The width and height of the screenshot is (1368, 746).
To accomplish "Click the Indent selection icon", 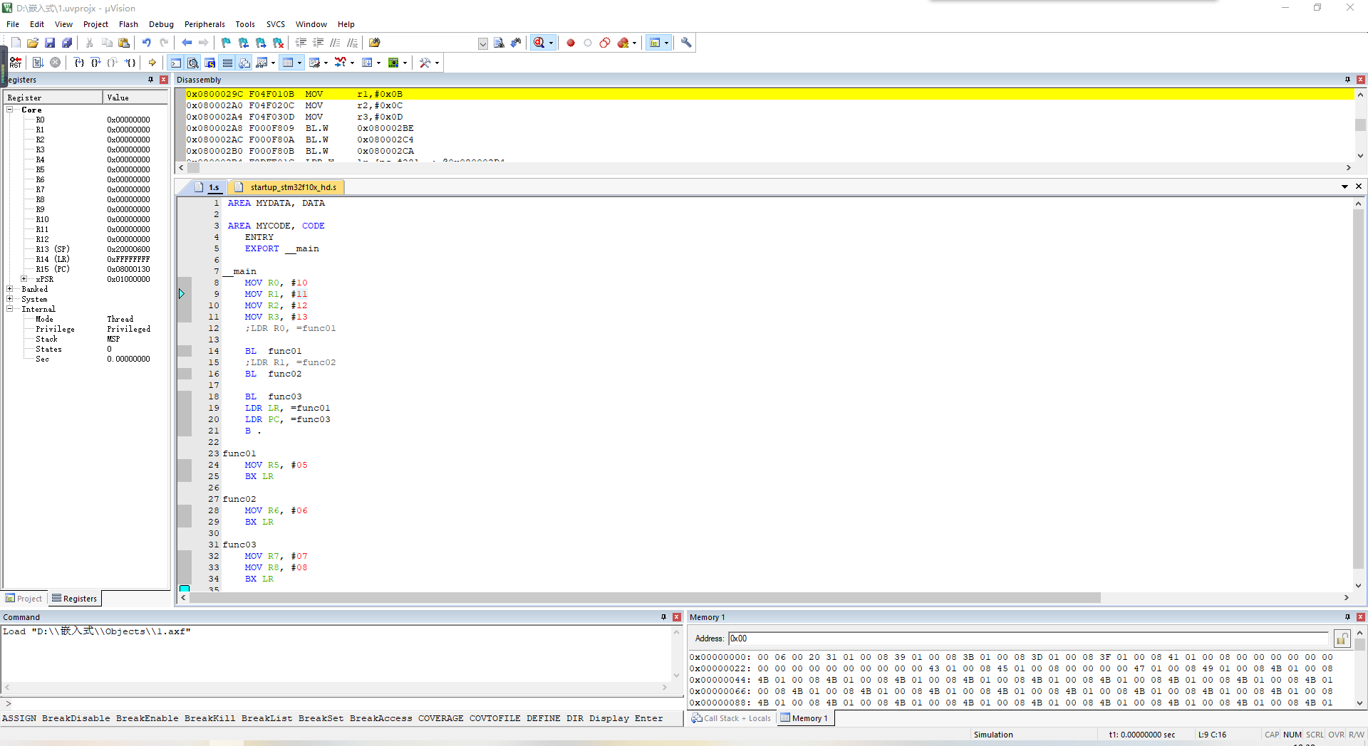I will click(x=301, y=43).
